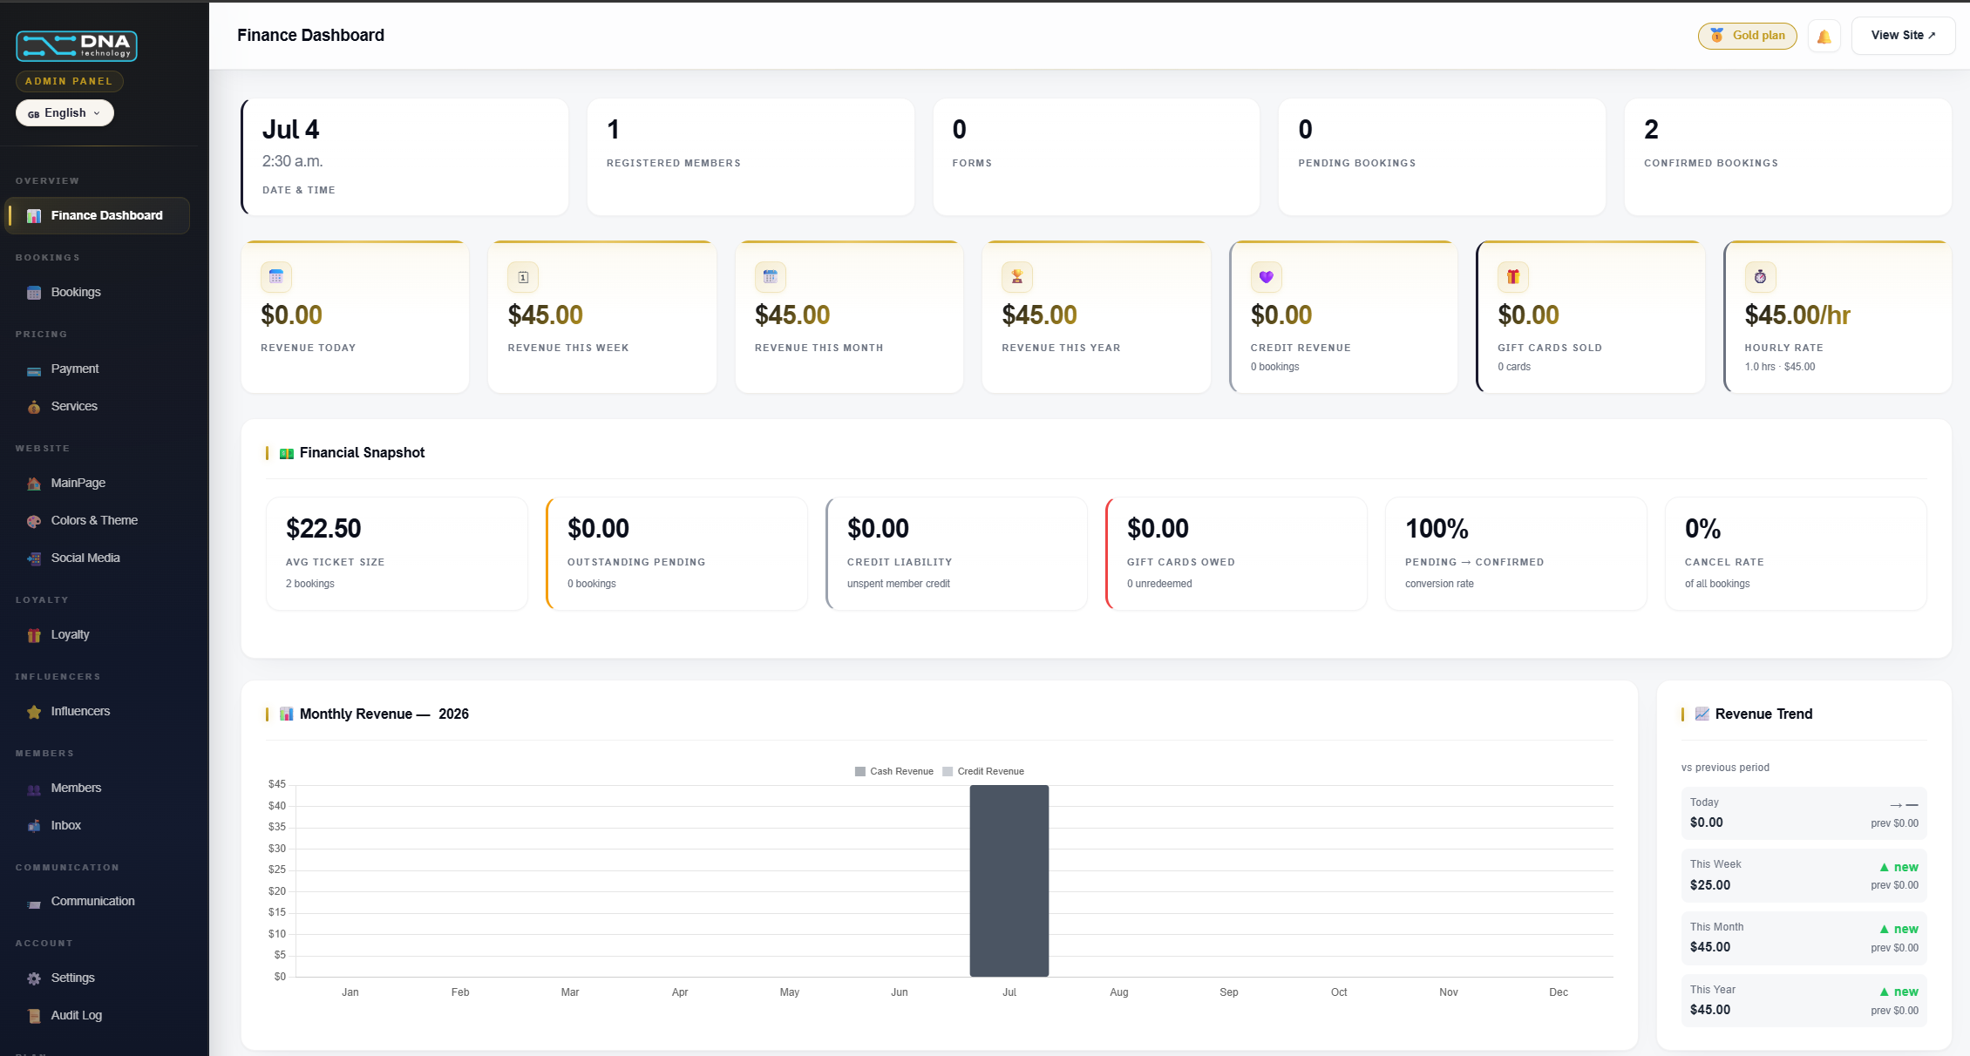Toggle Credit Revenue legend in chart
The image size is (1970, 1056).
coord(983,771)
